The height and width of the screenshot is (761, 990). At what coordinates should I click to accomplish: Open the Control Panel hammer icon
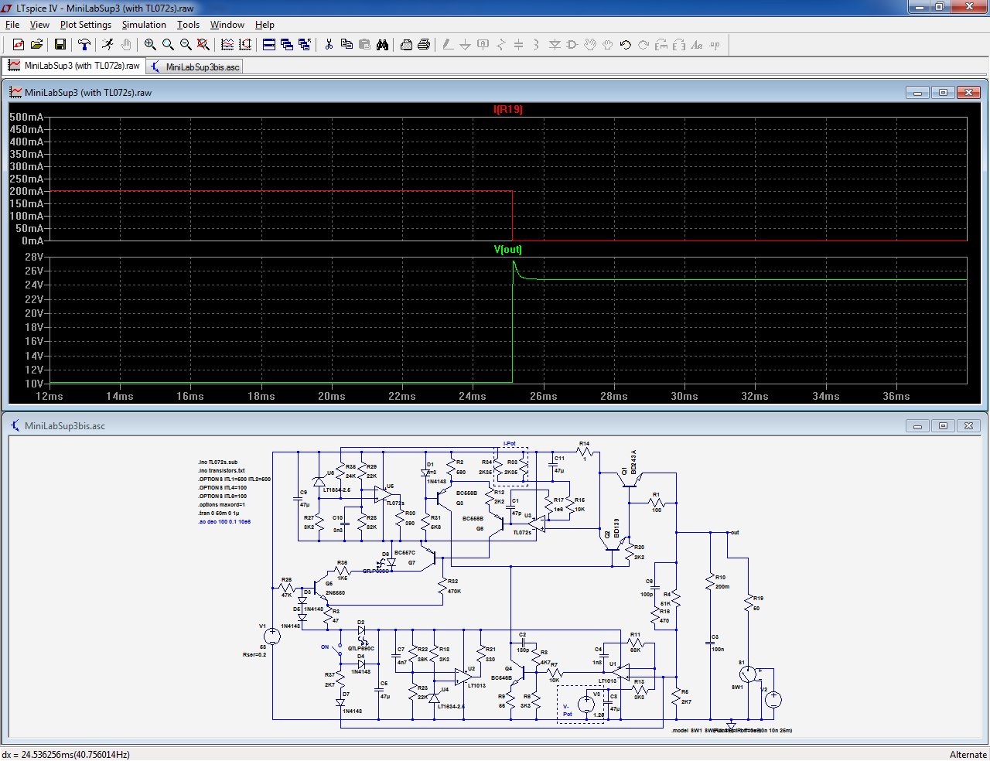point(84,45)
